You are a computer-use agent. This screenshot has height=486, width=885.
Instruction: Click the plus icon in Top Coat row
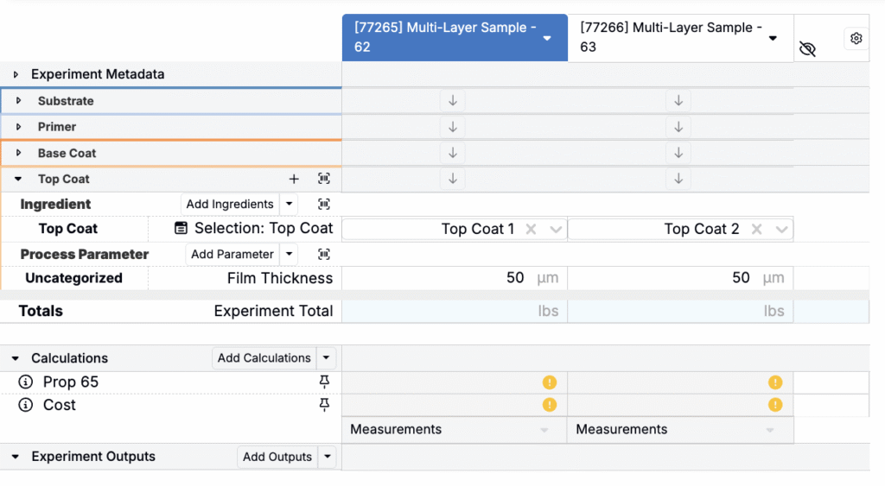pos(294,179)
